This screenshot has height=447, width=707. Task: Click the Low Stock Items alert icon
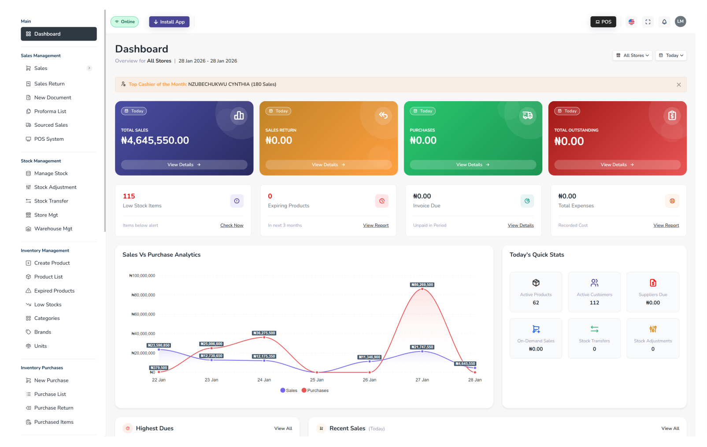(x=237, y=201)
